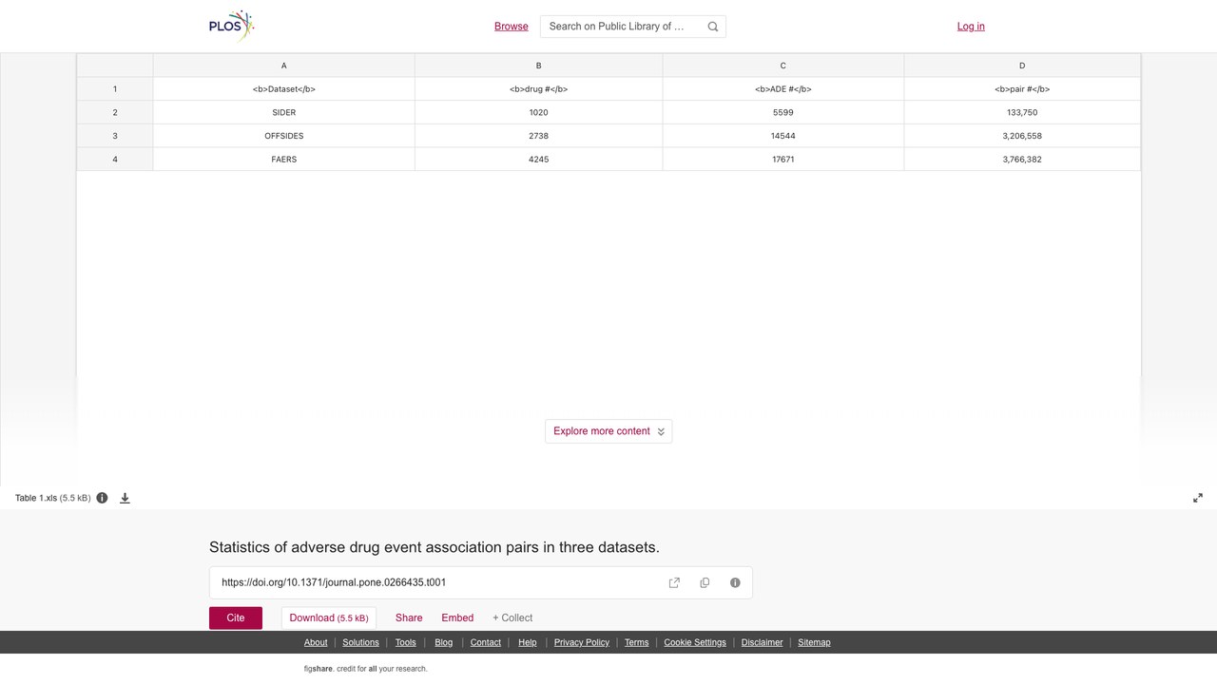
Task: Click the Table 1.xls file name
Action: pos(36,498)
